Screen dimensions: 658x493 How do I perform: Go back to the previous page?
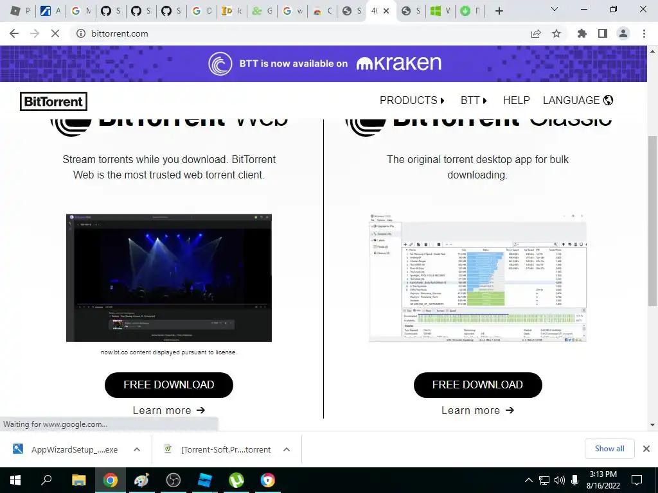coord(14,33)
